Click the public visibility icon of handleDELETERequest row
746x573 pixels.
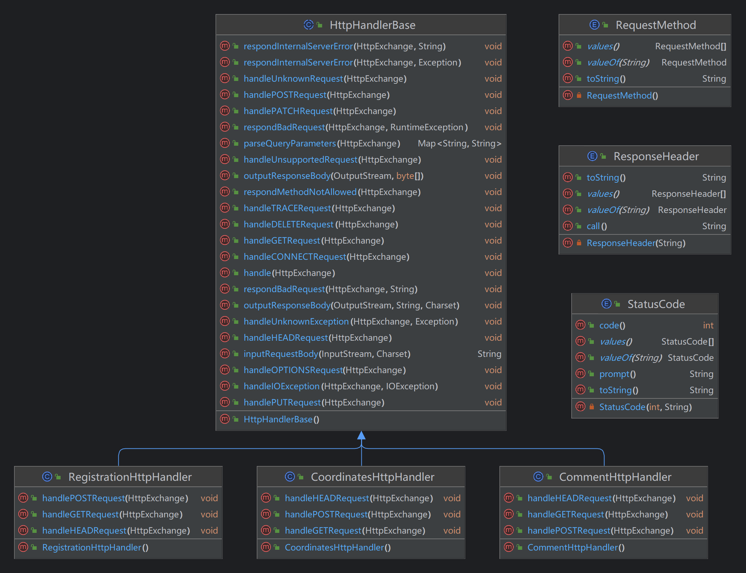click(x=236, y=224)
